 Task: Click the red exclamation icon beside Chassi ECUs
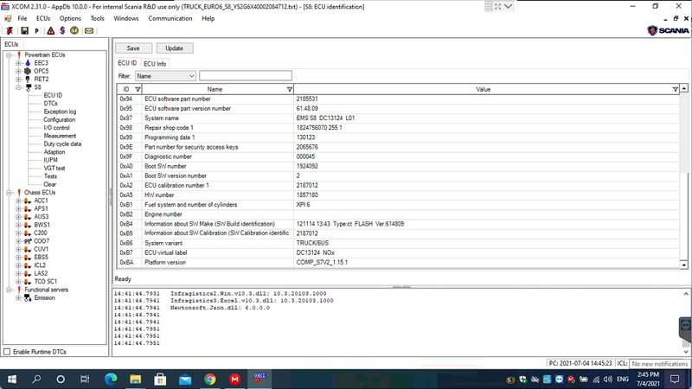click(19, 193)
